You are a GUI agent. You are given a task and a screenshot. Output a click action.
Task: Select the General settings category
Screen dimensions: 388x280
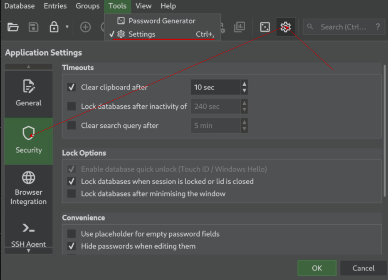coord(29,94)
